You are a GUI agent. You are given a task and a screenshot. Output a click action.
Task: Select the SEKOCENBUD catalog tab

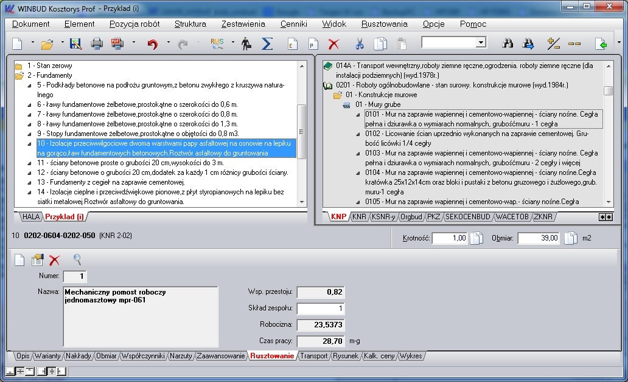pos(468,217)
